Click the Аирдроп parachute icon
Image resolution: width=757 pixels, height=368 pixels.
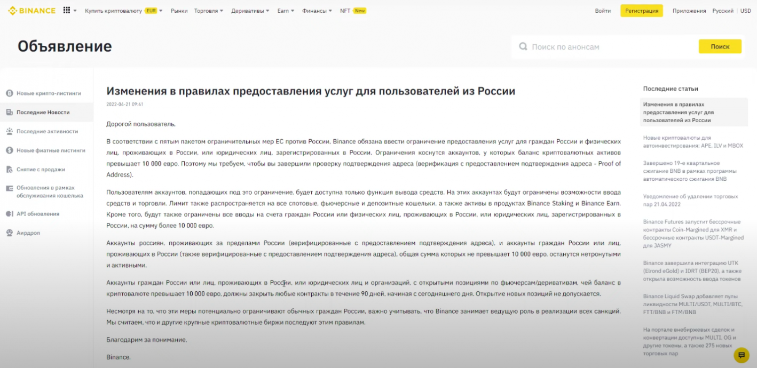9,233
